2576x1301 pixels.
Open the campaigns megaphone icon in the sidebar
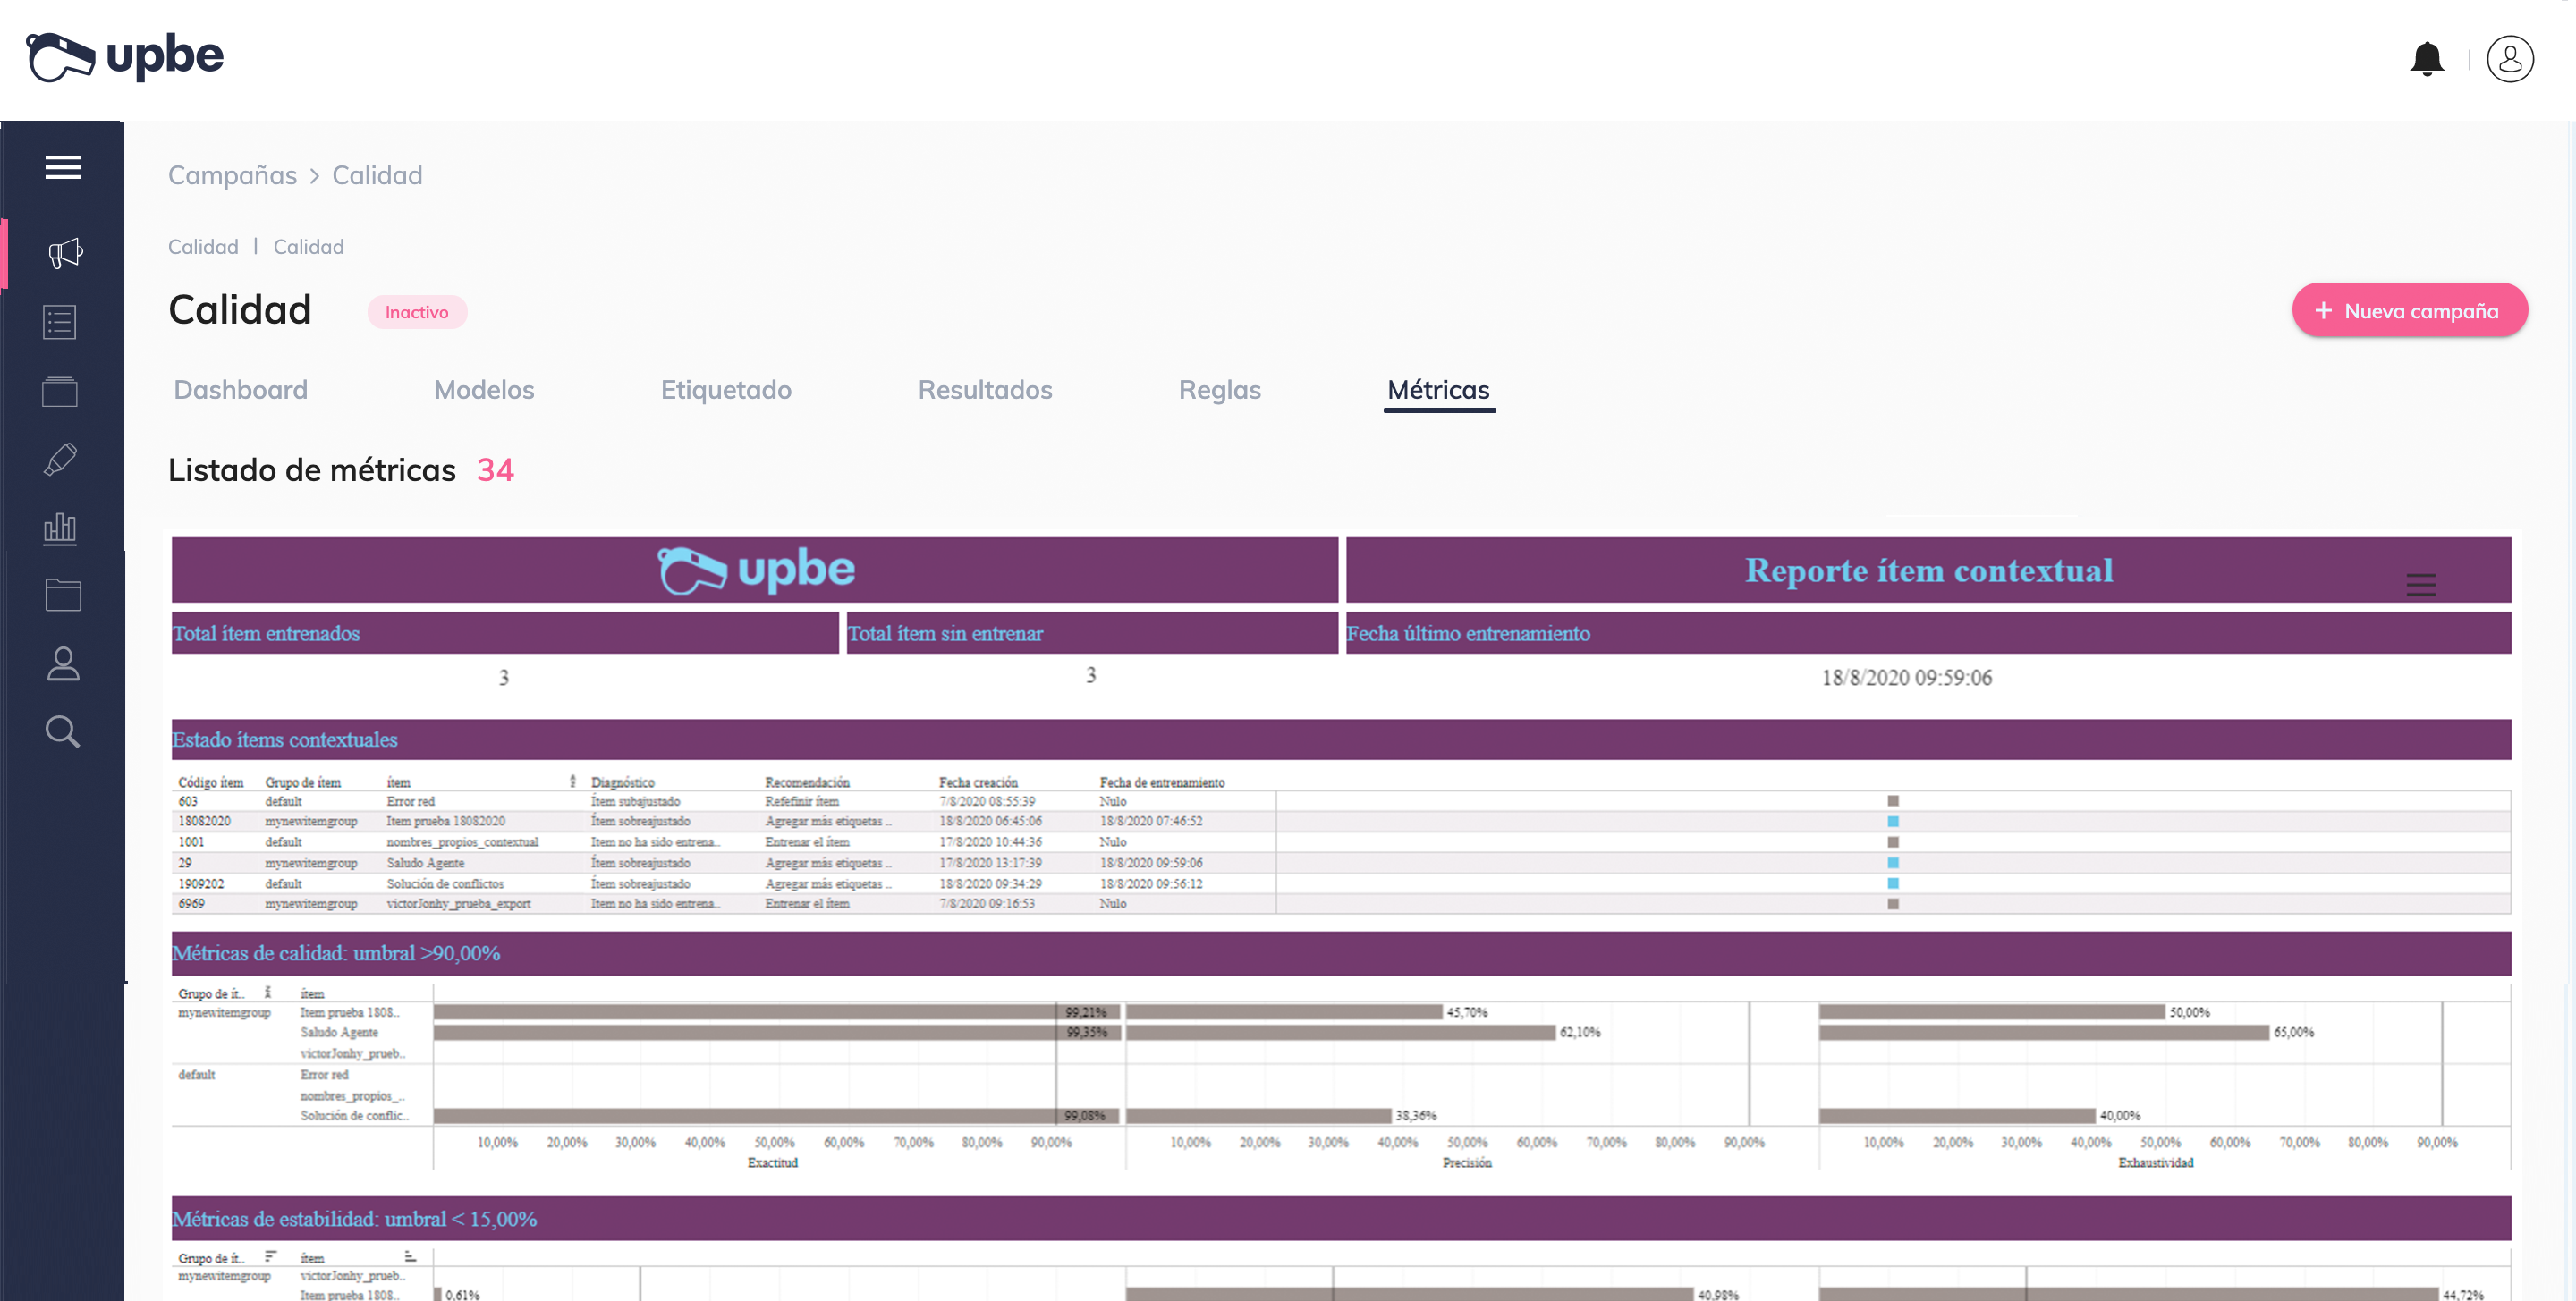coord(63,254)
